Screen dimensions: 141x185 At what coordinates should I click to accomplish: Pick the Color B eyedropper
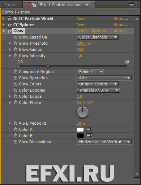(90, 136)
